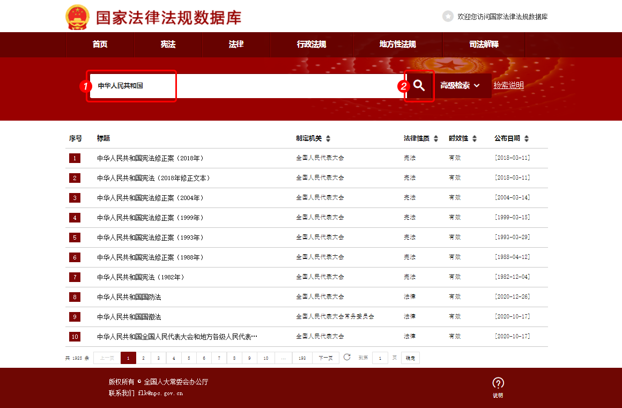This screenshot has height=408, width=622.
Task: Go to results page 2
Action: click(x=143, y=358)
